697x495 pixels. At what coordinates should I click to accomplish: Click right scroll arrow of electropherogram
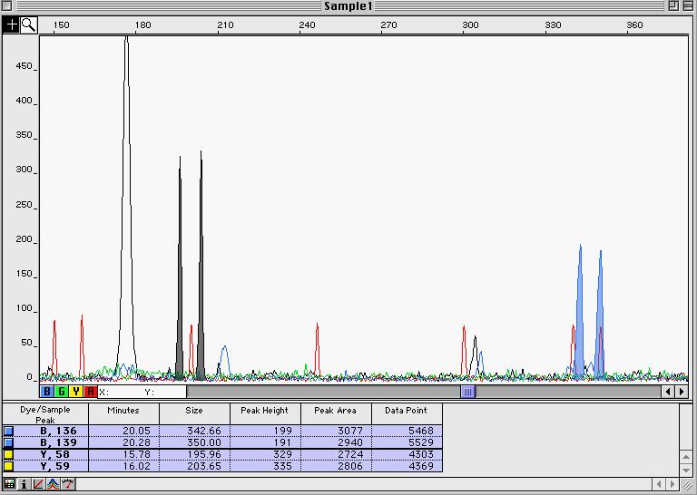682,392
